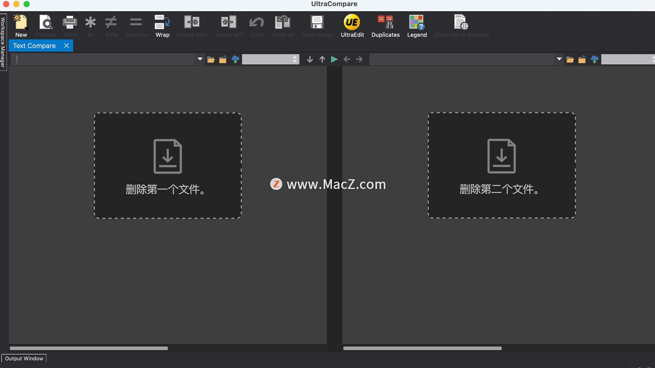Click the second file drop zone
The image size is (655, 368).
501,165
